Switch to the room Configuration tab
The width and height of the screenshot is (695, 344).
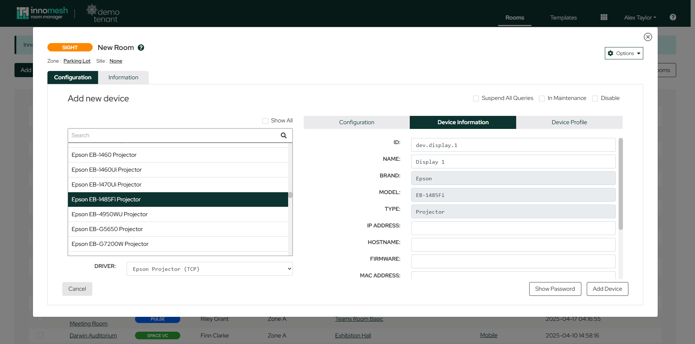click(x=73, y=77)
